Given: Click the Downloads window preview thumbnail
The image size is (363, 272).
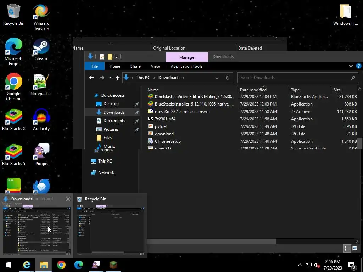Looking at the screenshot, I should click(37, 231).
